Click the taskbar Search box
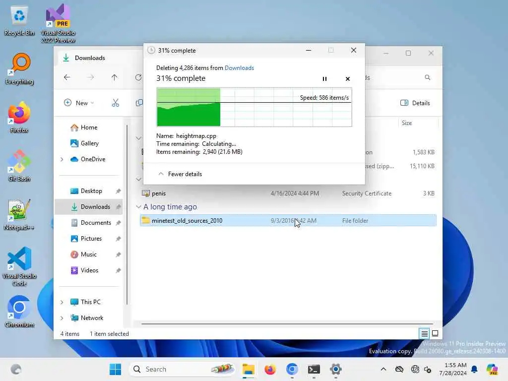This screenshot has width=508, height=381. coord(183,369)
